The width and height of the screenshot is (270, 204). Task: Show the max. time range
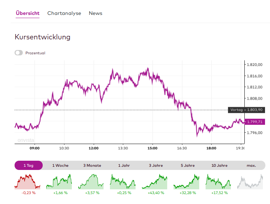coord(251,165)
